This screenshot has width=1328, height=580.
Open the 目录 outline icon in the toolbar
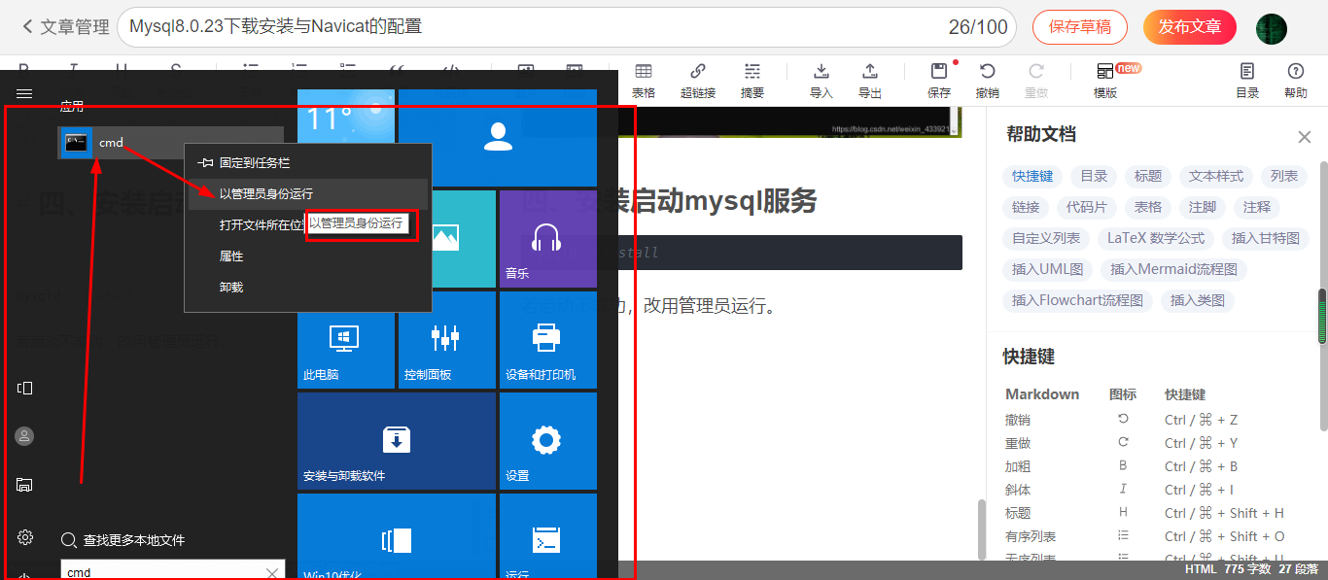tap(1247, 81)
